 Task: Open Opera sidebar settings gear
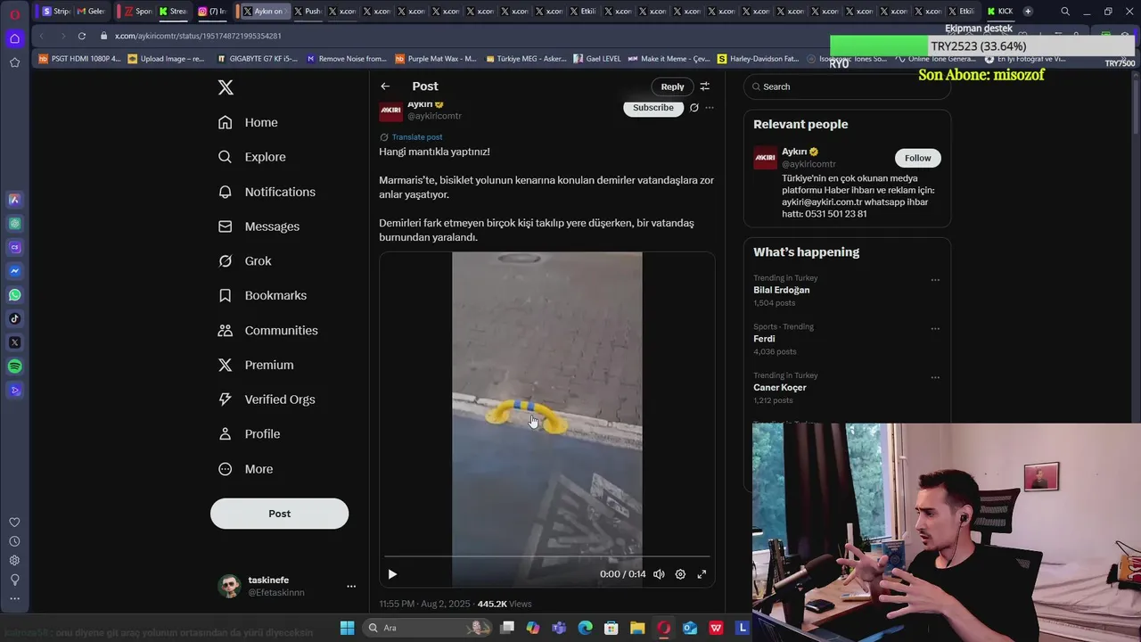point(14,560)
